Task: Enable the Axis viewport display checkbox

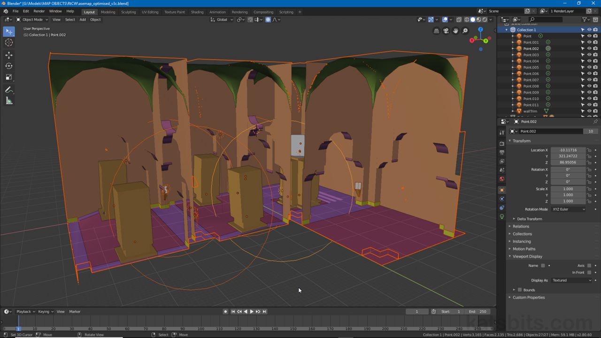Action: 589,266
